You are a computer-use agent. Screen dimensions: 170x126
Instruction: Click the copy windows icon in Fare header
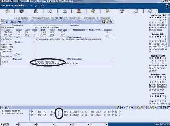click(112, 22)
